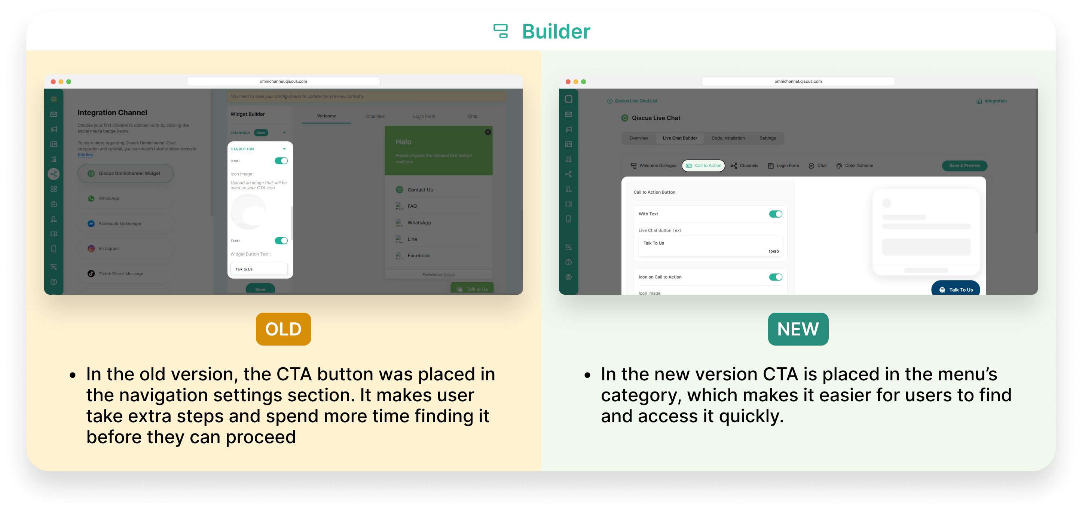Open the this link tutorial hyperlink
The width and height of the screenshot is (1082, 512).
pyautogui.click(x=85, y=155)
